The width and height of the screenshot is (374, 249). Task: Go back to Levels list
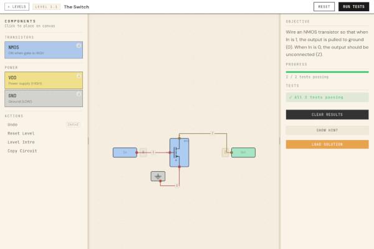click(x=17, y=6)
